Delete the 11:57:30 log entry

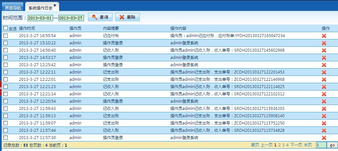[324, 138]
